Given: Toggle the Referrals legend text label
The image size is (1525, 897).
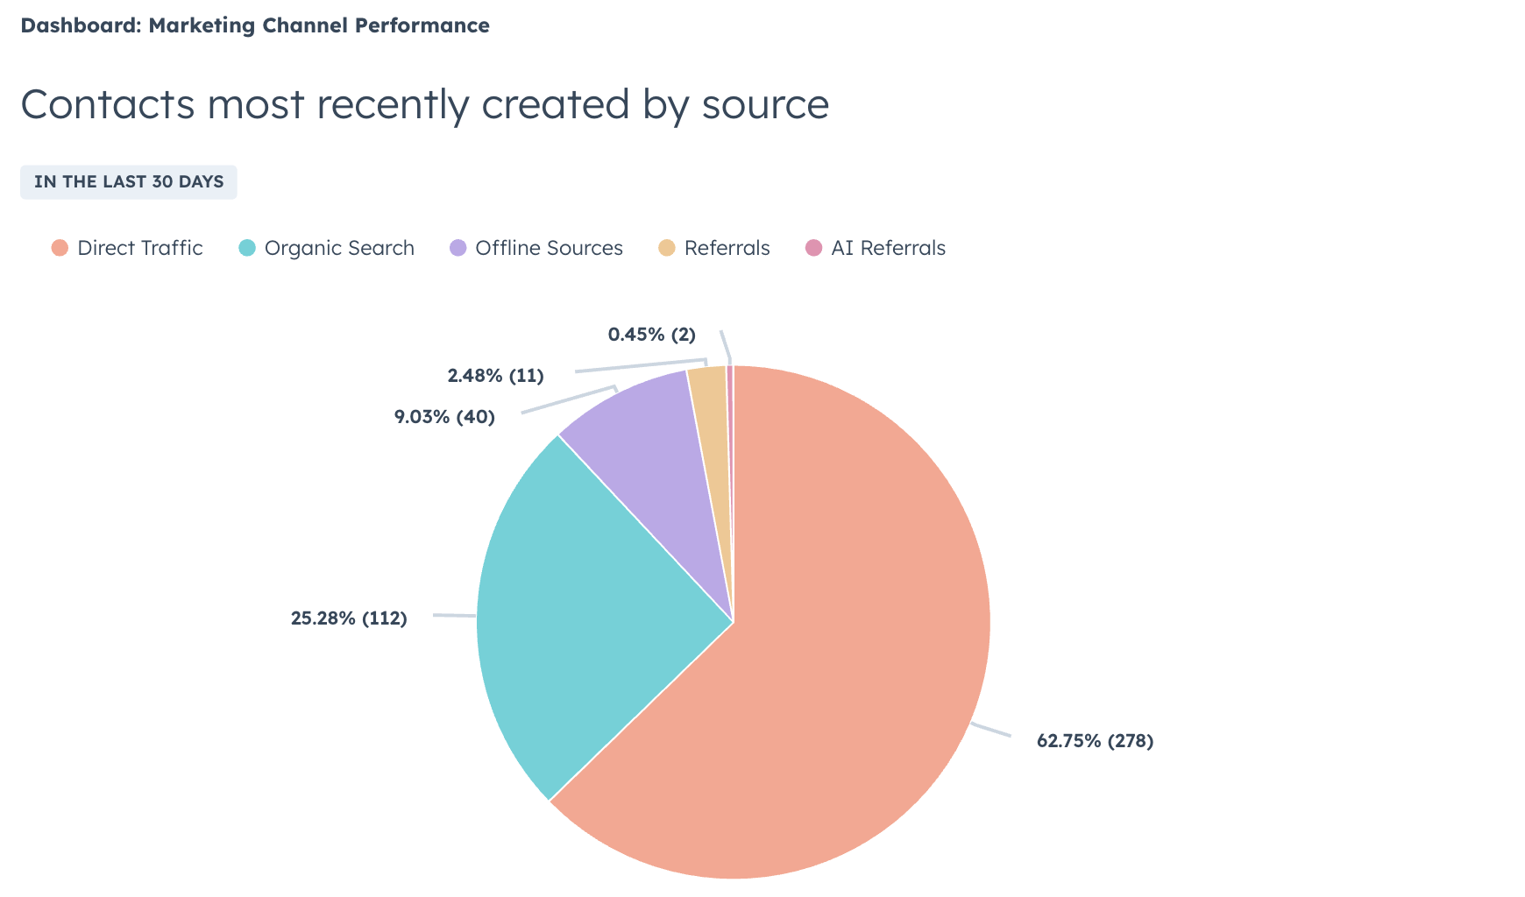Looking at the screenshot, I should point(727,248).
